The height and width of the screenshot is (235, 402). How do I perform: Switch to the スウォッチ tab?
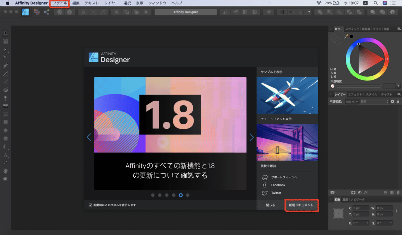352,29
